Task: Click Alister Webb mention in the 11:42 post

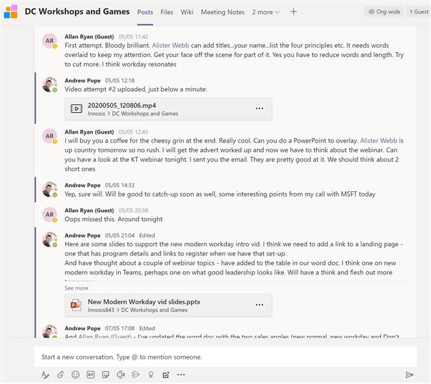Action: pos(170,46)
